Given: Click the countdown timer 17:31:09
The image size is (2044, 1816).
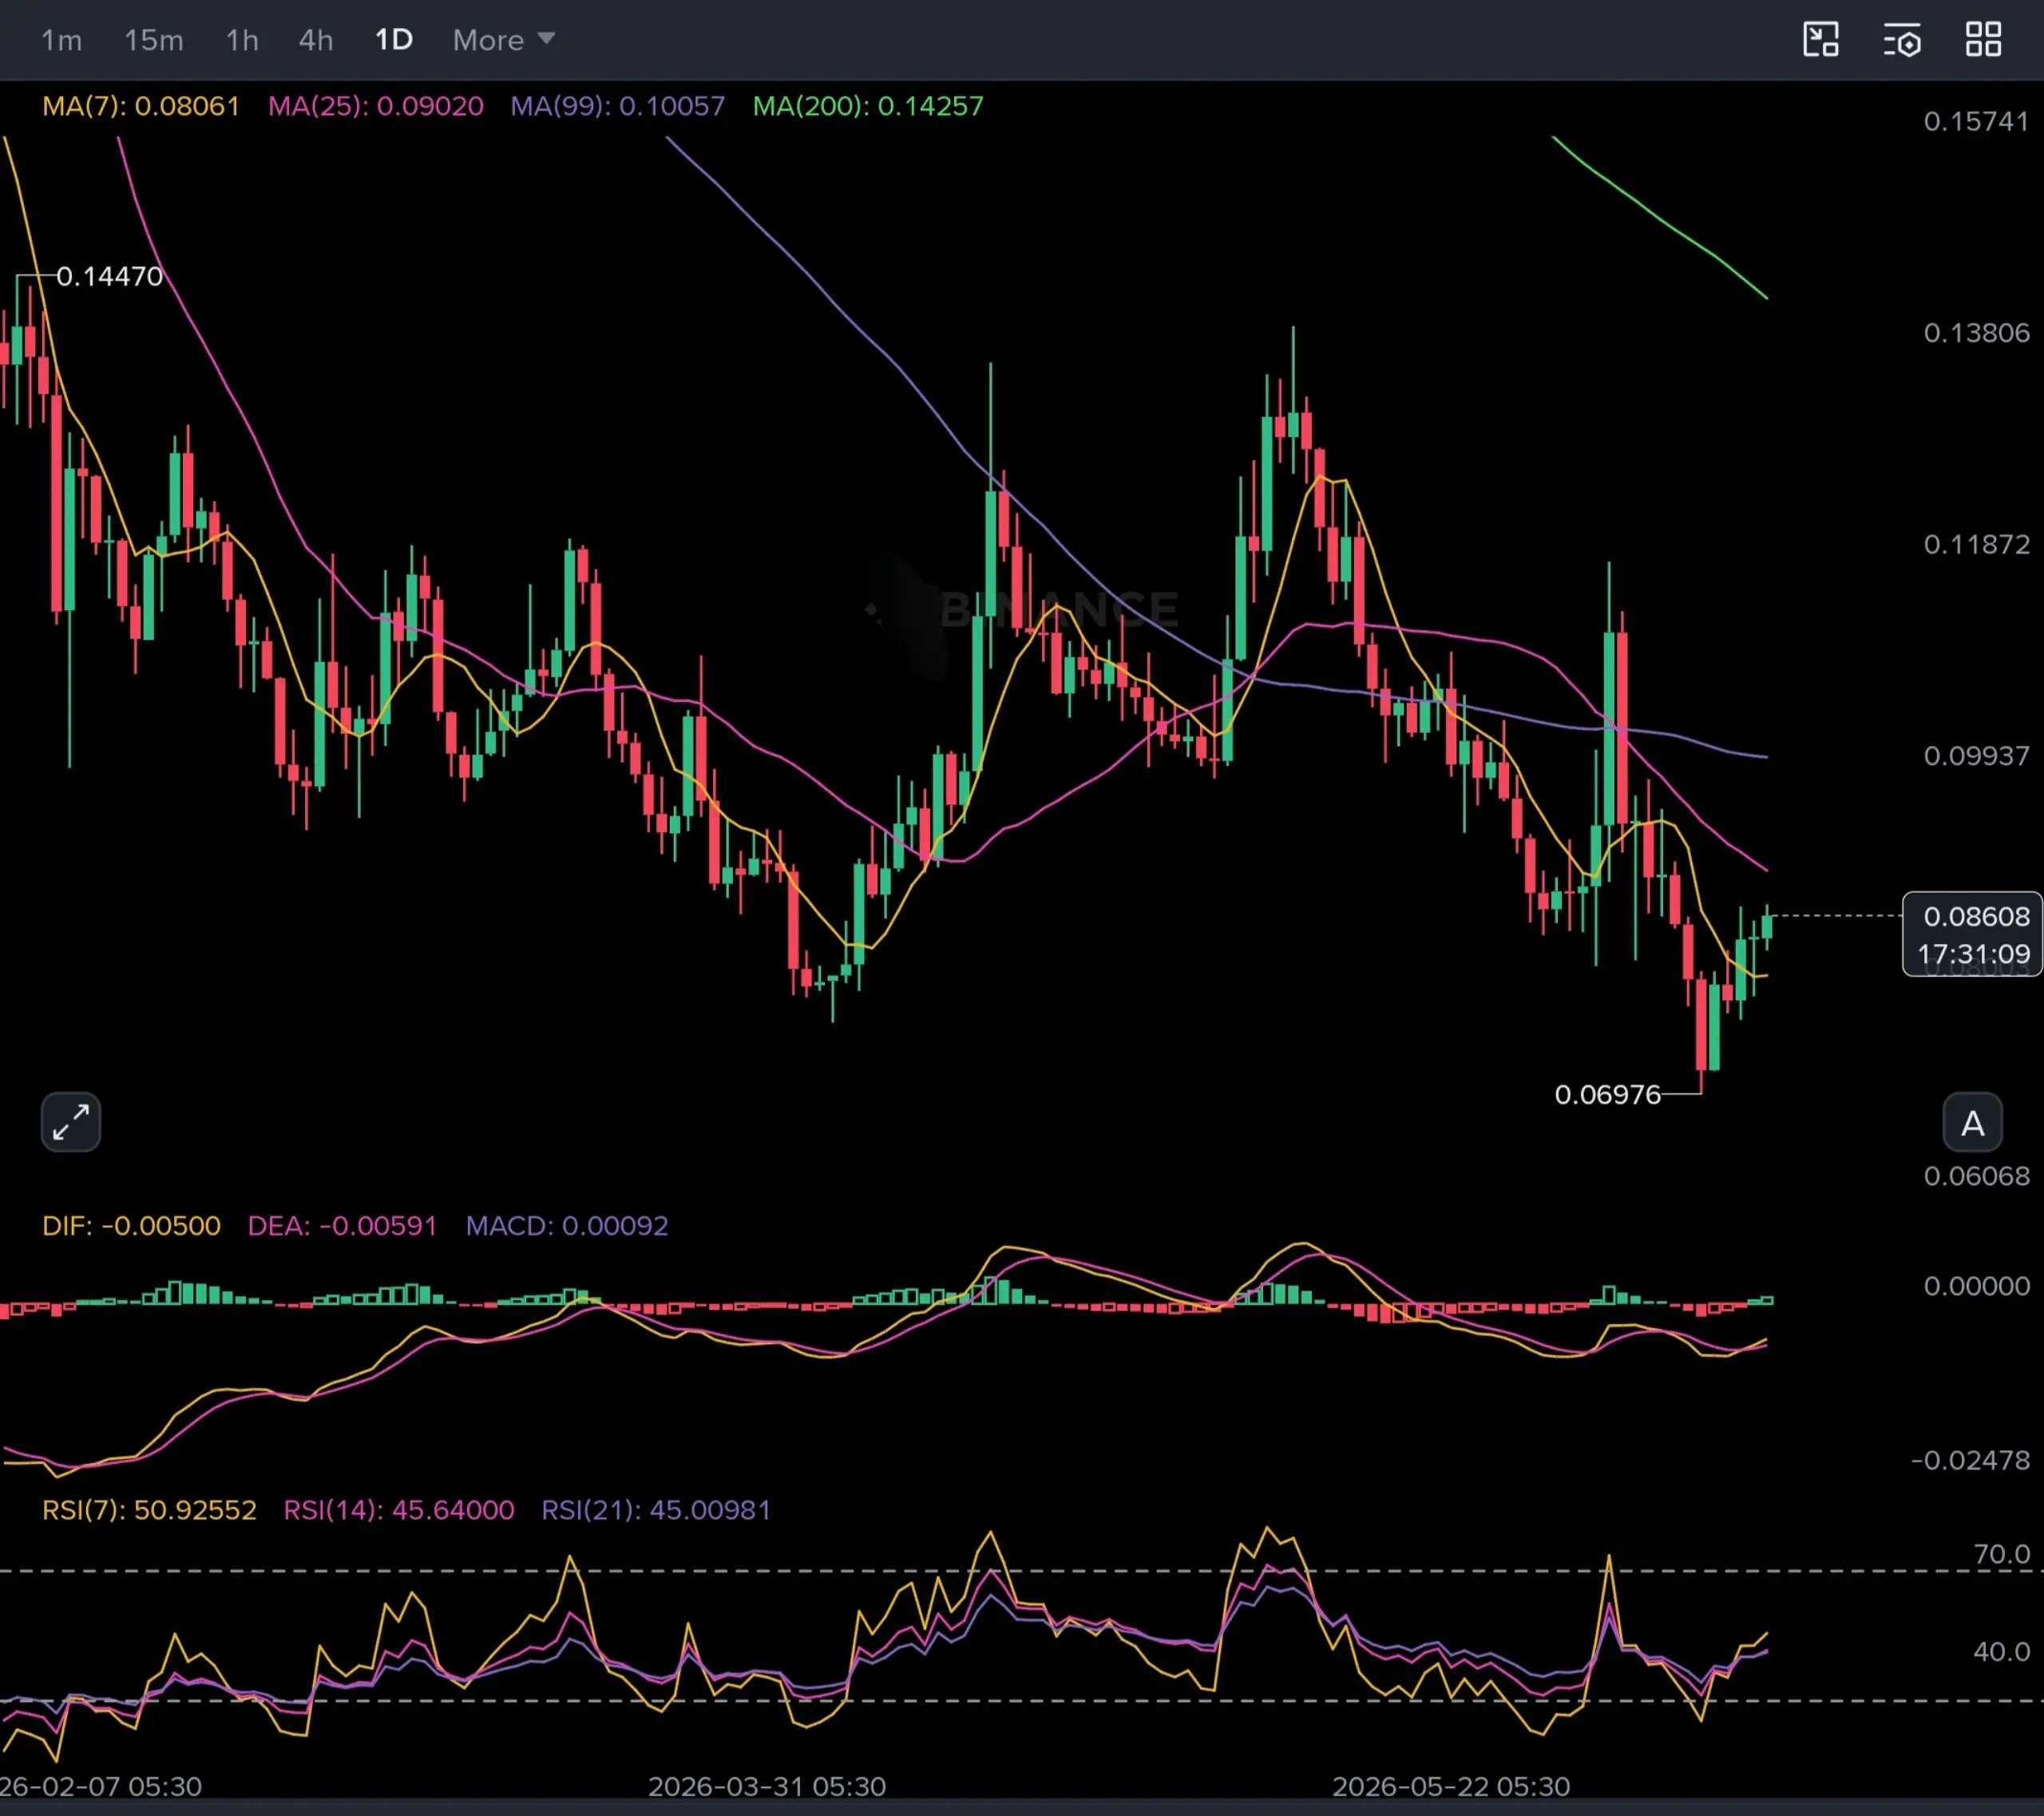Looking at the screenshot, I should click(x=1973, y=955).
